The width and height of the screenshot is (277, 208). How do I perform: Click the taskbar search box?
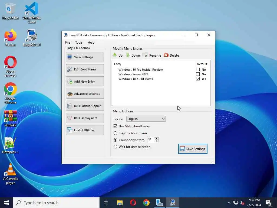[56, 203]
